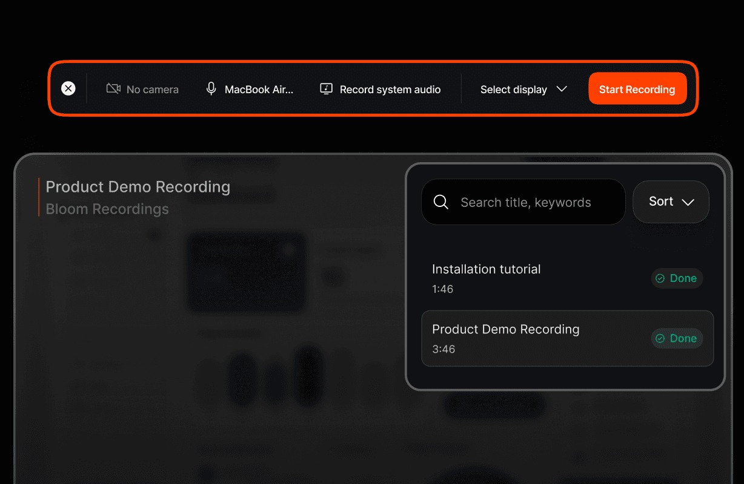Screen dimensions: 744x484
Task: Click the Bloom Recordings subtitle
Action: pyautogui.click(x=107, y=209)
